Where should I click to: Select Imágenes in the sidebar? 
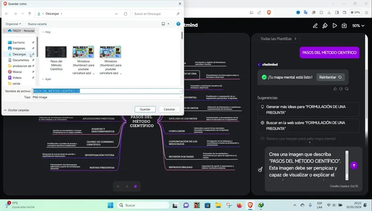(x=19, y=48)
